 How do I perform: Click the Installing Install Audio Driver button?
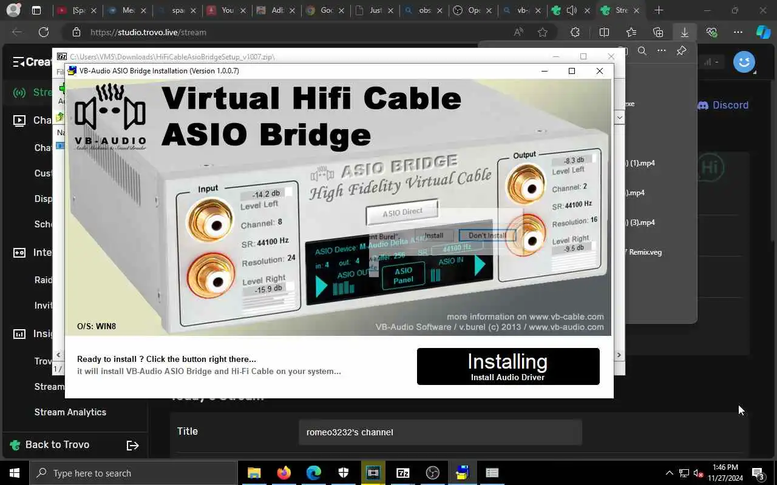click(508, 366)
